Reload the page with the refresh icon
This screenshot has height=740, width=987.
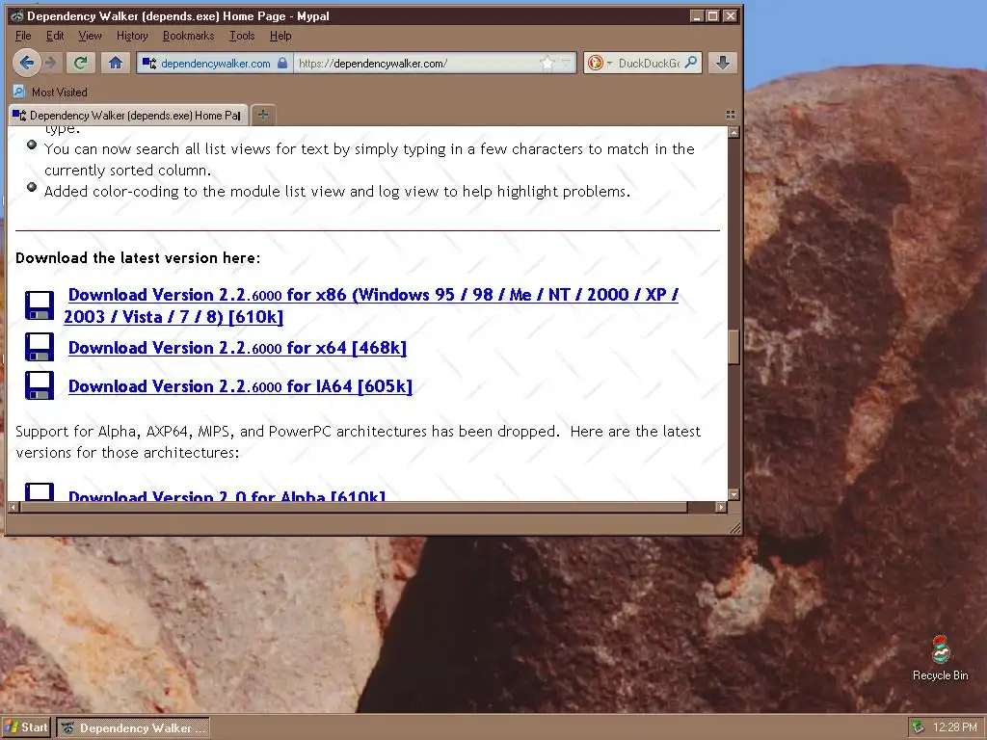[x=81, y=63]
